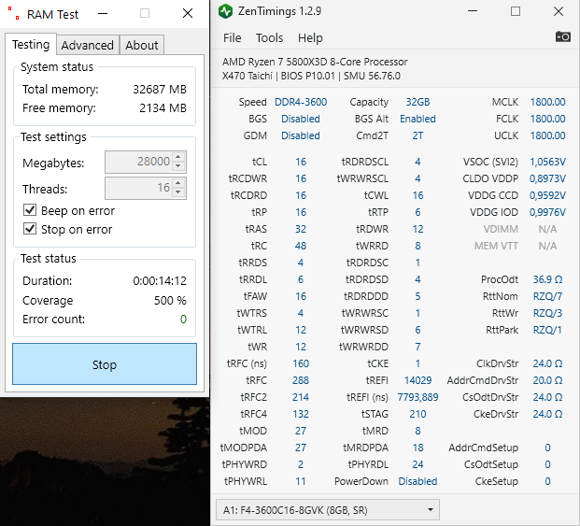Increase Megabytes with the up arrow
The image size is (580, 526).
178,157
